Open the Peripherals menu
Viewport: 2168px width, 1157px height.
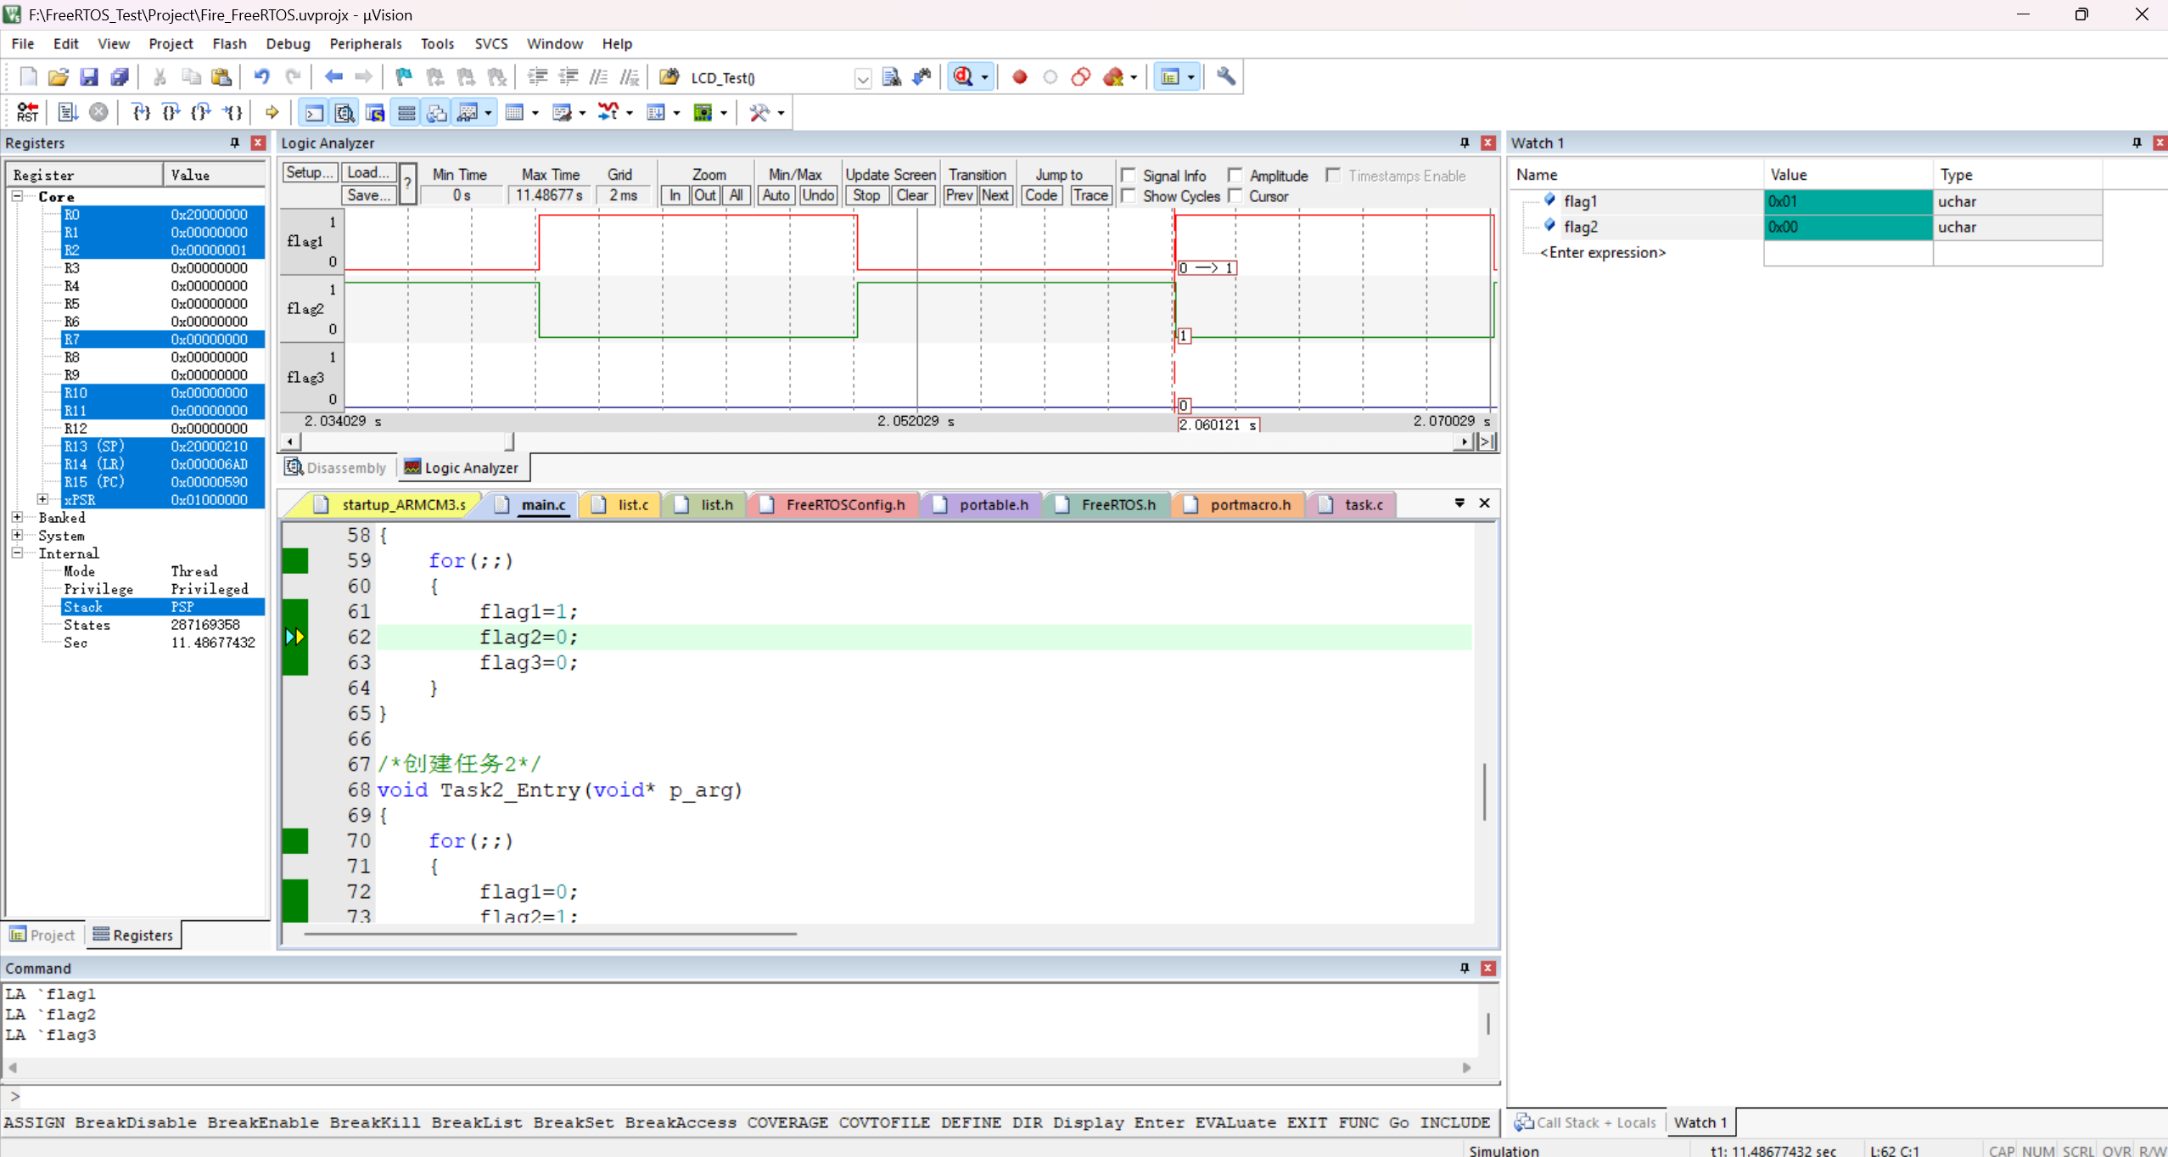coord(365,44)
